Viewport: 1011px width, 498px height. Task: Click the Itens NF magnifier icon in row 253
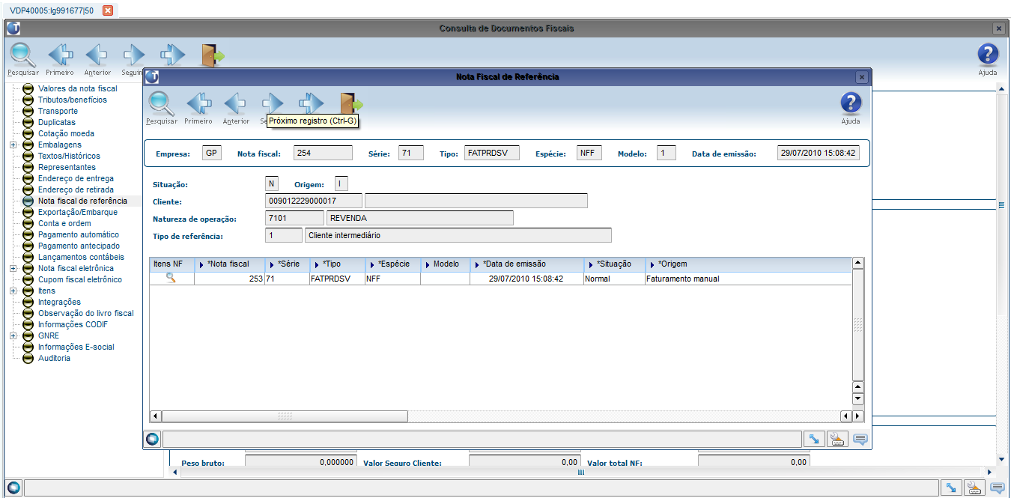171,278
